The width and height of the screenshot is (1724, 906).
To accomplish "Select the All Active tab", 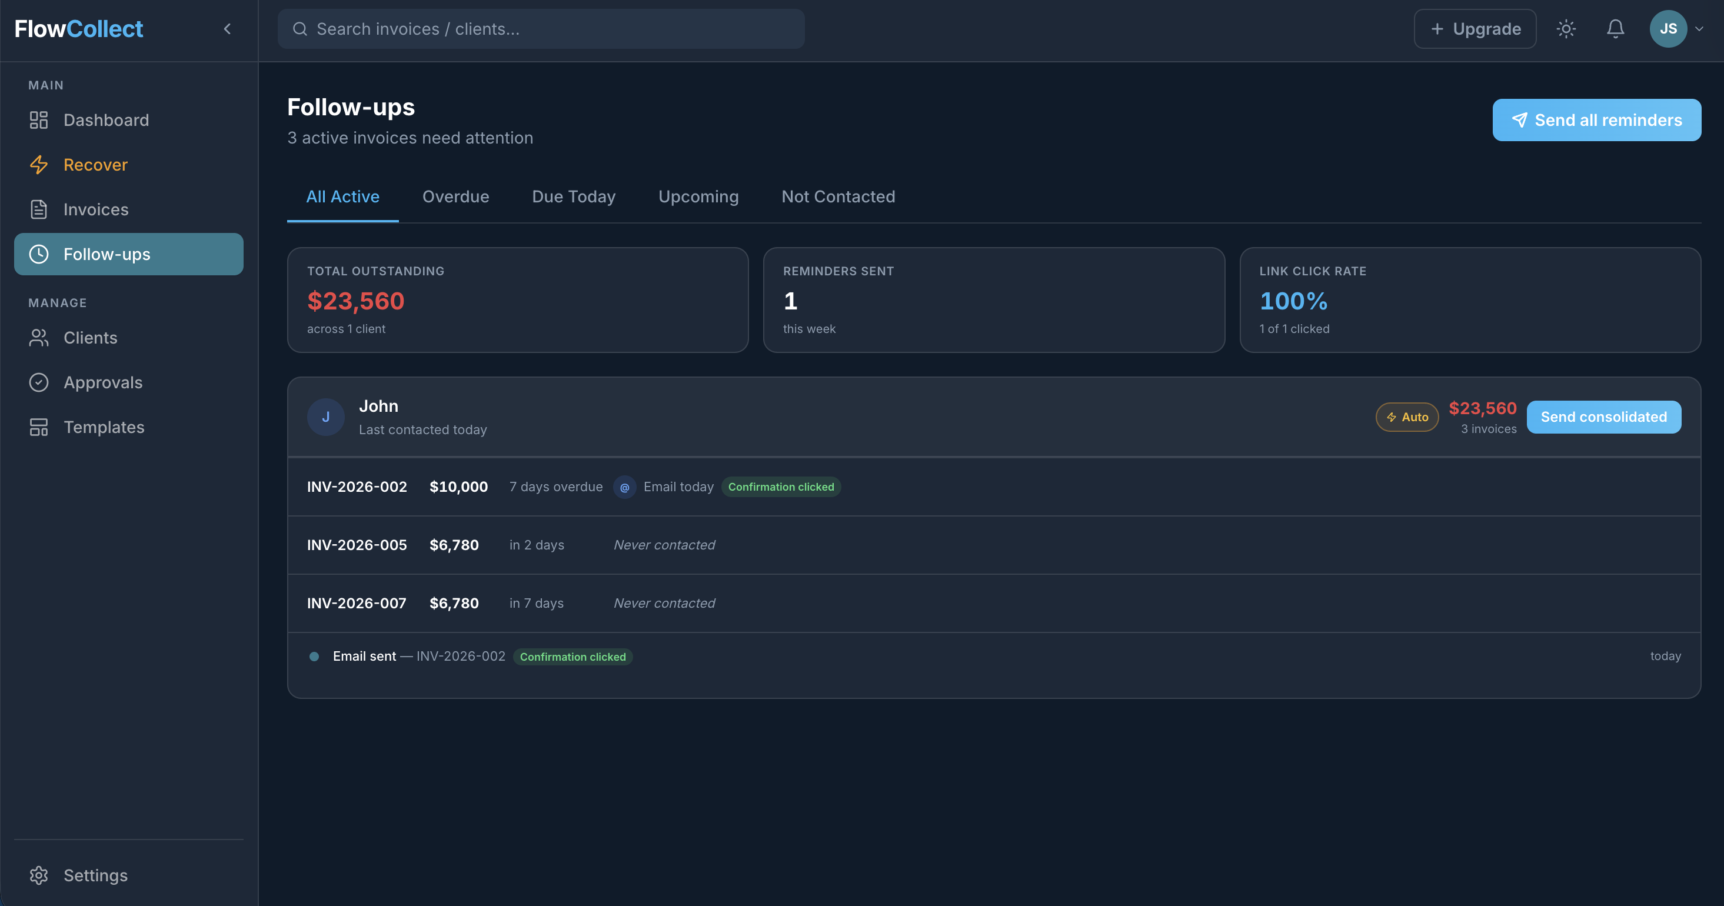I will tap(342, 196).
